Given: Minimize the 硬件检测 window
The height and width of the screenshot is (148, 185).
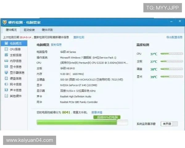Looking at the screenshot, I should (171, 22).
